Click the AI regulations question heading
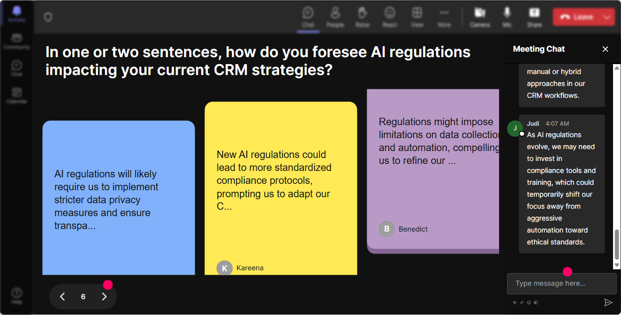Image resolution: width=621 pixels, height=315 pixels. point(258,61)
